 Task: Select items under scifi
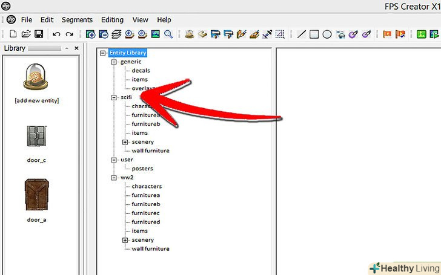(140, 133)
